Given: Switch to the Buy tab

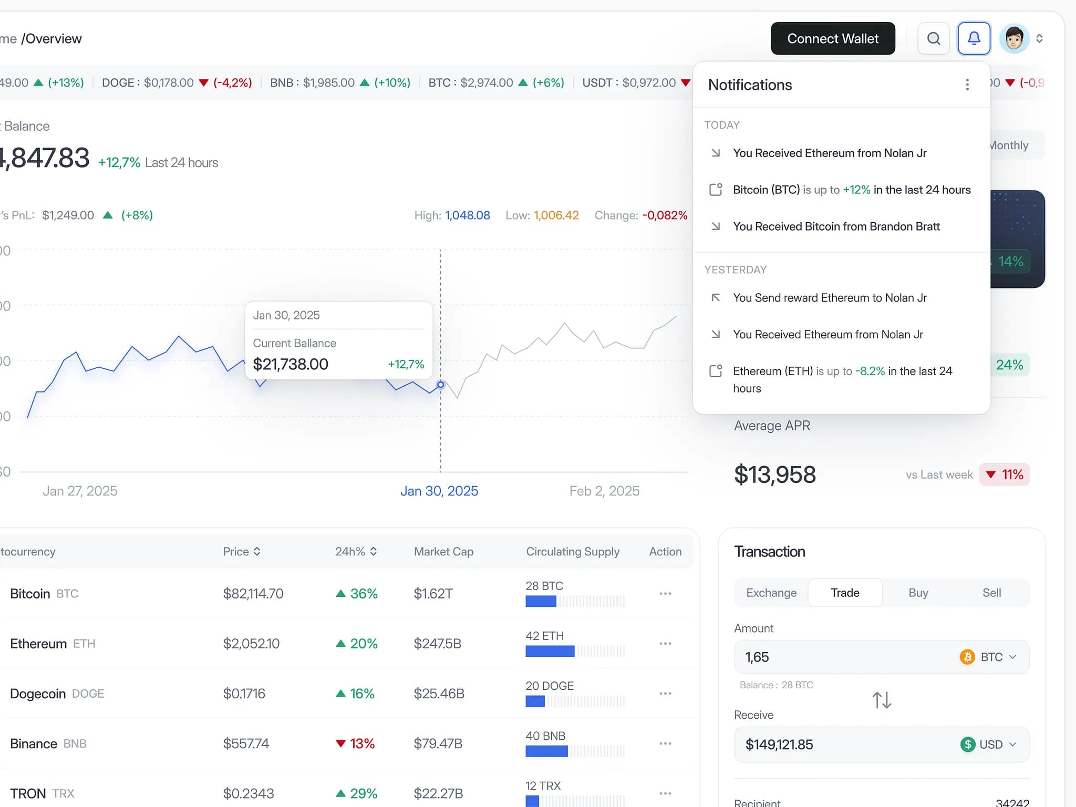Looking at the screenshot, I should (917, 593).
